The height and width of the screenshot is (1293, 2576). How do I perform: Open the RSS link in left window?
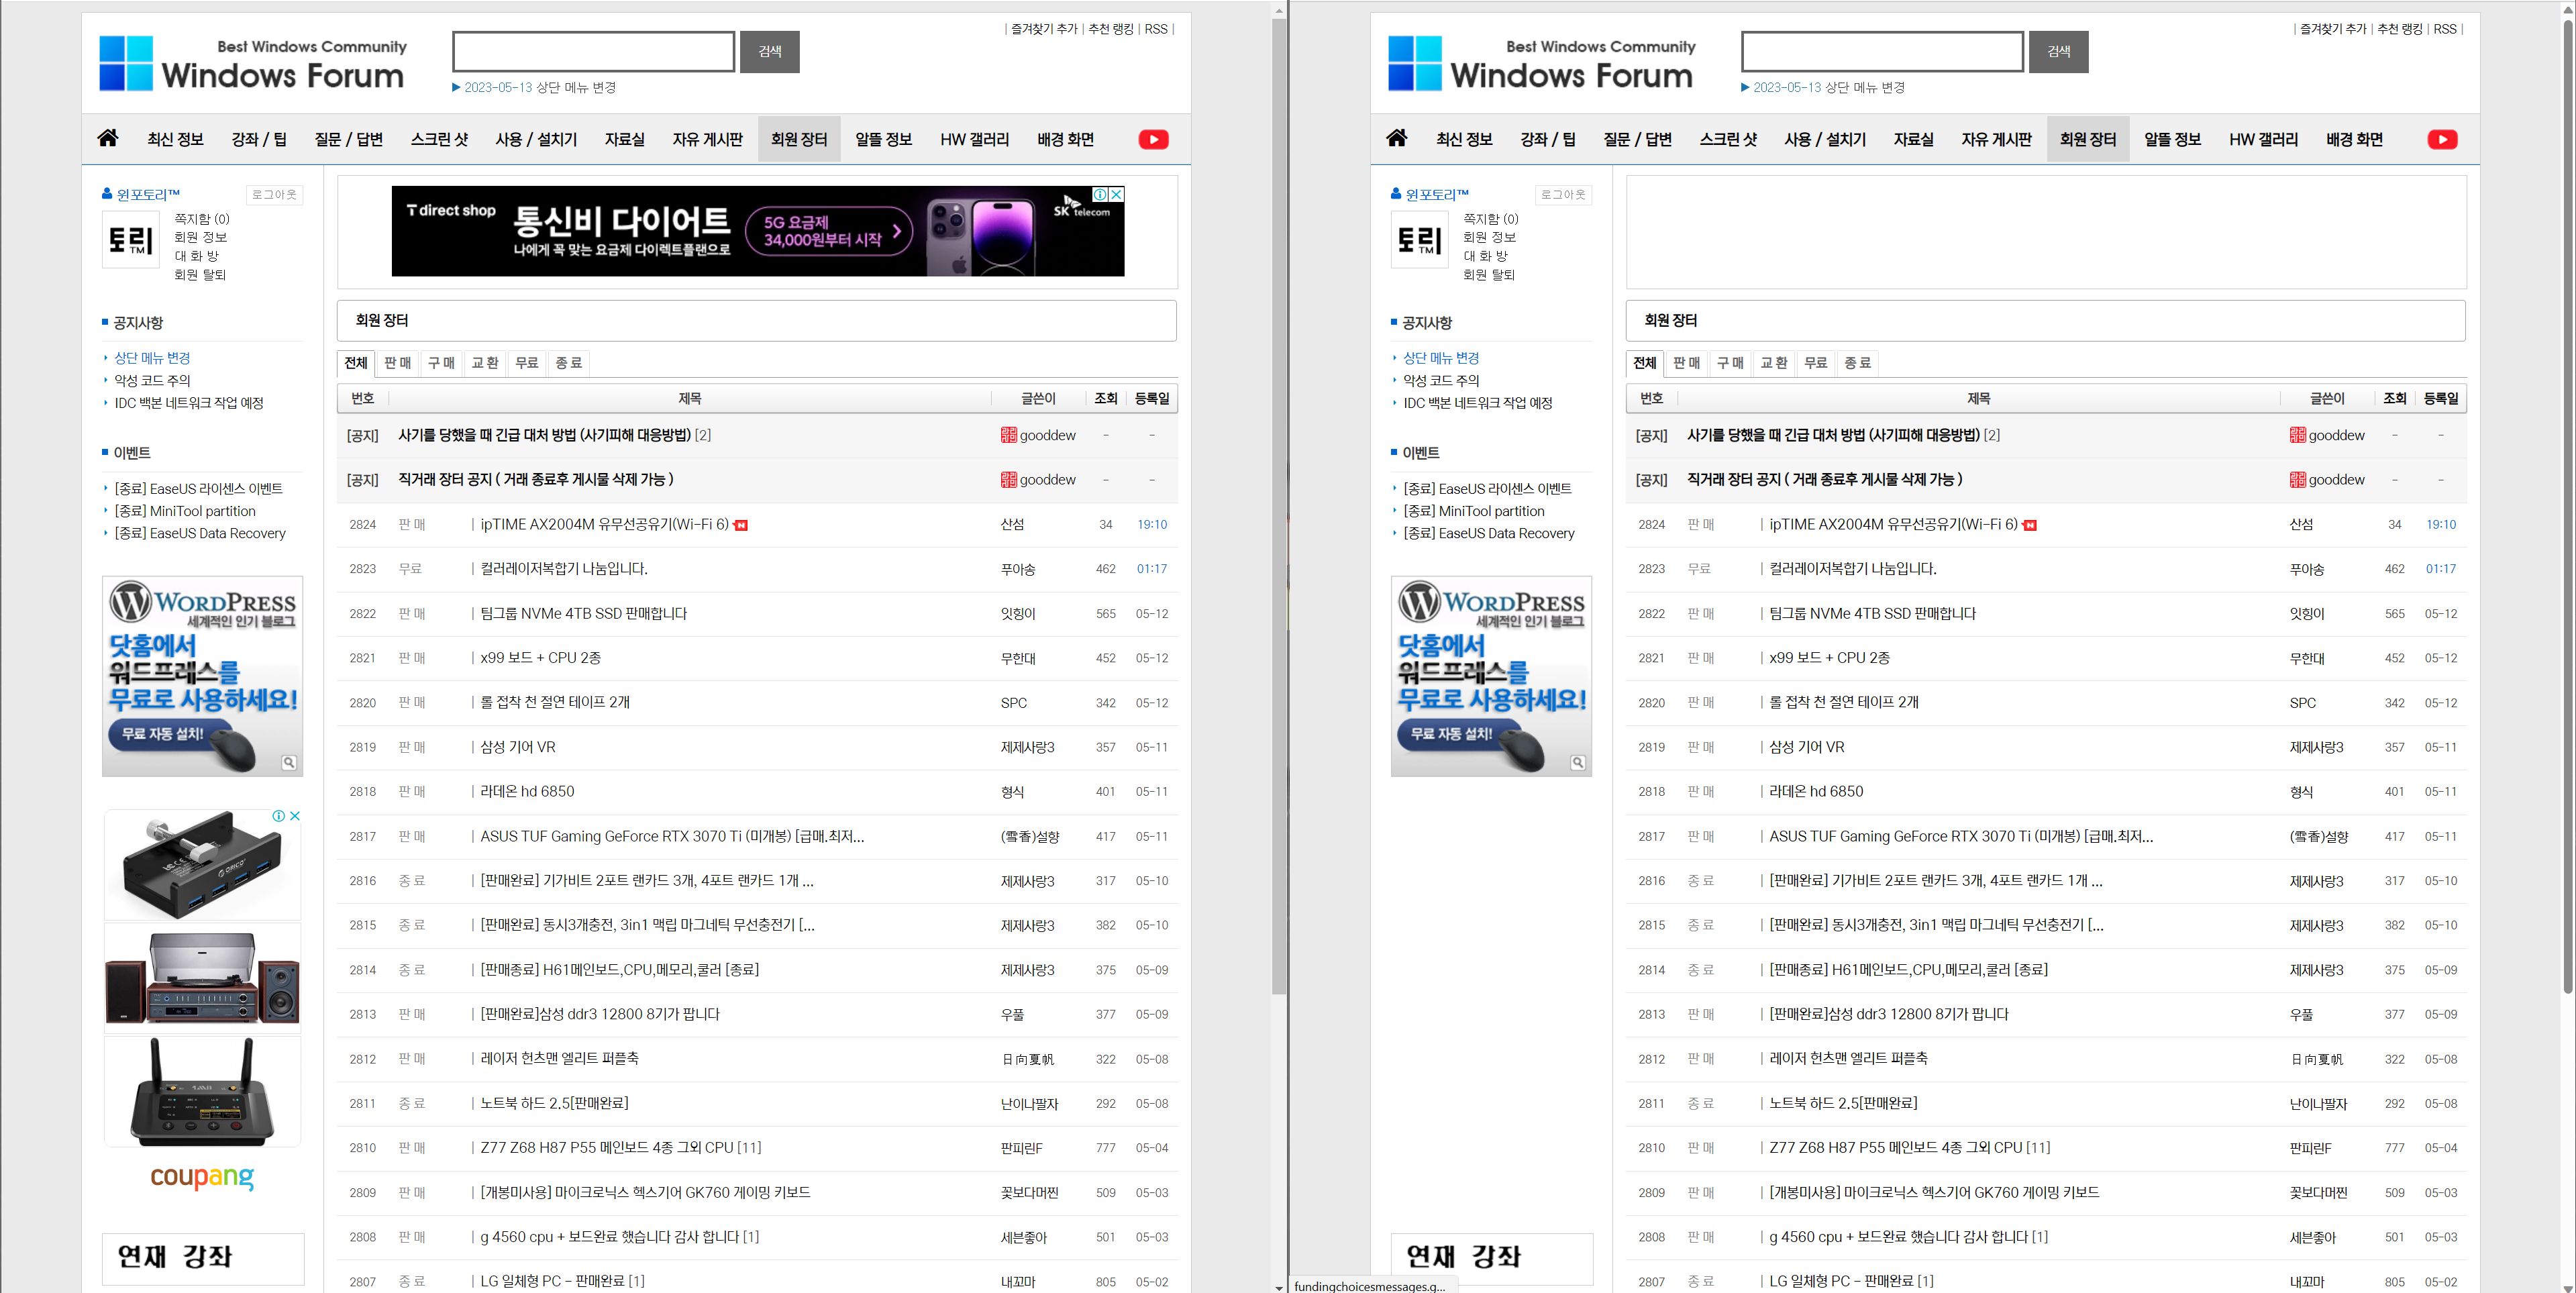tap(1156, 29)
